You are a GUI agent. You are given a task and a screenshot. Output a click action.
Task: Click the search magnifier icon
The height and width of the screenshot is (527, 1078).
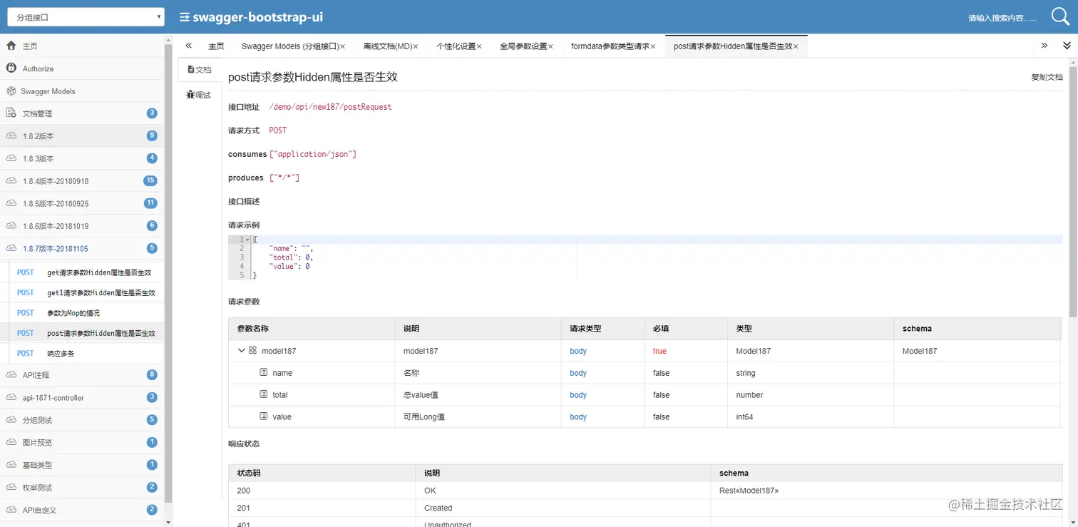pyautogui.click(x=1059, y=16)
